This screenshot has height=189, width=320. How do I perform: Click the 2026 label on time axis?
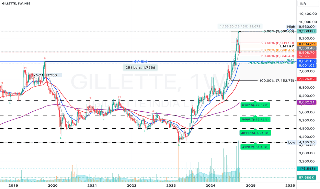coord(290,185)
